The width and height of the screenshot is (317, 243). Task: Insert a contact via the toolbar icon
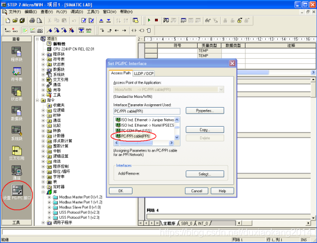[x=134, y=31]
